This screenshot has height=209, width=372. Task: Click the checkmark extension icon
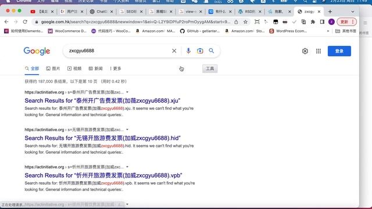tap(294, 22)
